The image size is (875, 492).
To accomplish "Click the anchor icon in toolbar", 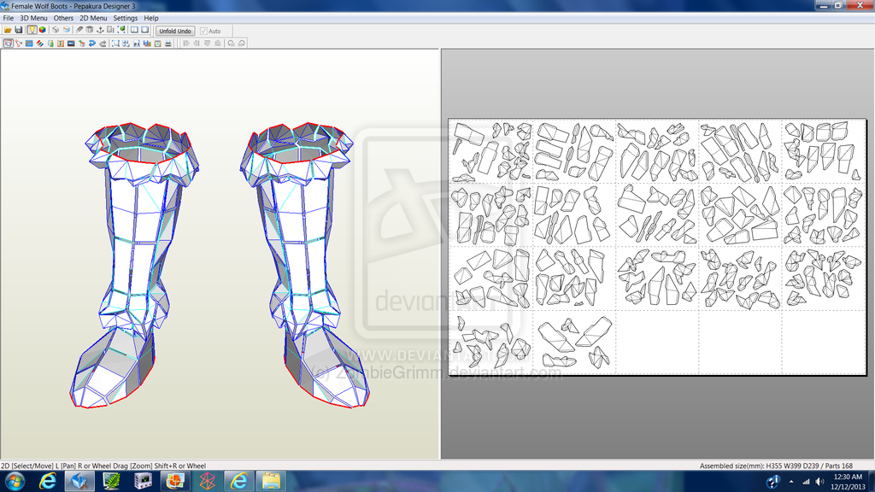I will coord(101,30).
